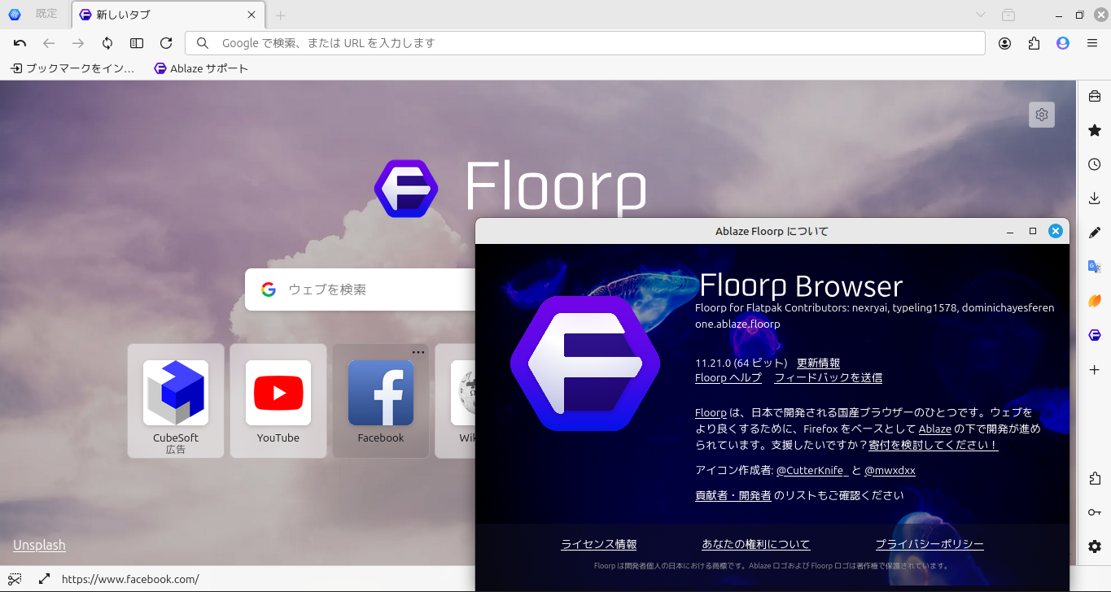Click the workspace icon left of 既定
The width and height of the screenshot is (1111, 592).
pyautogui.click(x=15, y=15)
